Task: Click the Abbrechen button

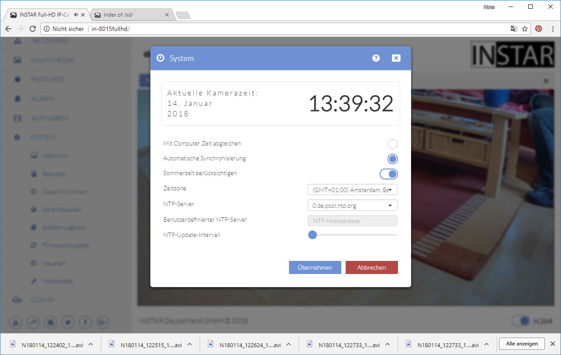Action: [371, 267]
